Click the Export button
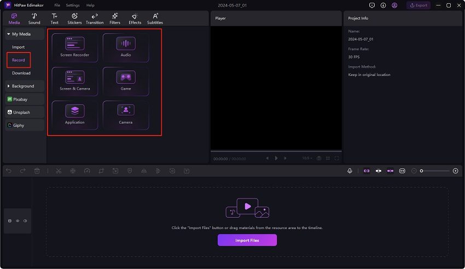Screen dimensions: 465x269 418,5
